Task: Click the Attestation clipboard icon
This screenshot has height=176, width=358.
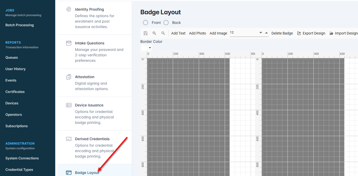Action: click(69, 77)
